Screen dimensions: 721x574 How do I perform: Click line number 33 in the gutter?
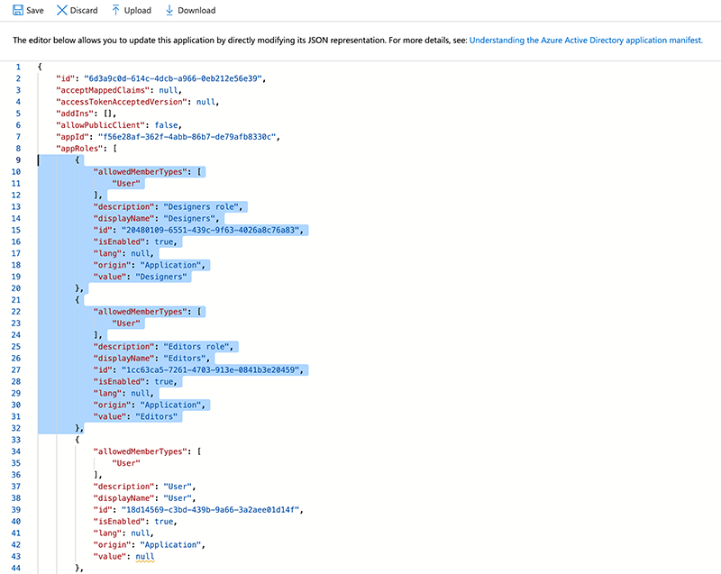(x=16, y=440)
